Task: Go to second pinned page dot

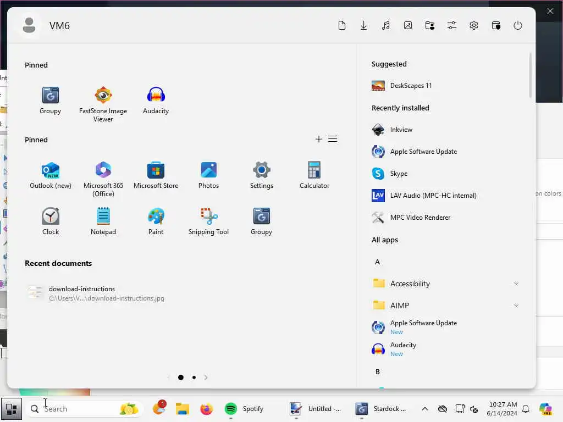Action: 194,377
